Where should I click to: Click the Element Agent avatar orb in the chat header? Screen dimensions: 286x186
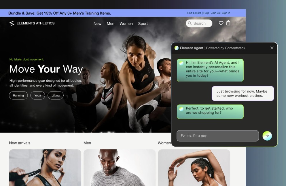click(x=176, y=48)
